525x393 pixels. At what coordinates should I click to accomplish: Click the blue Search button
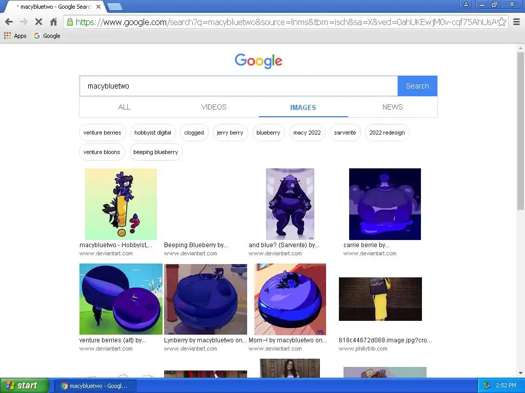click(417, 86)
